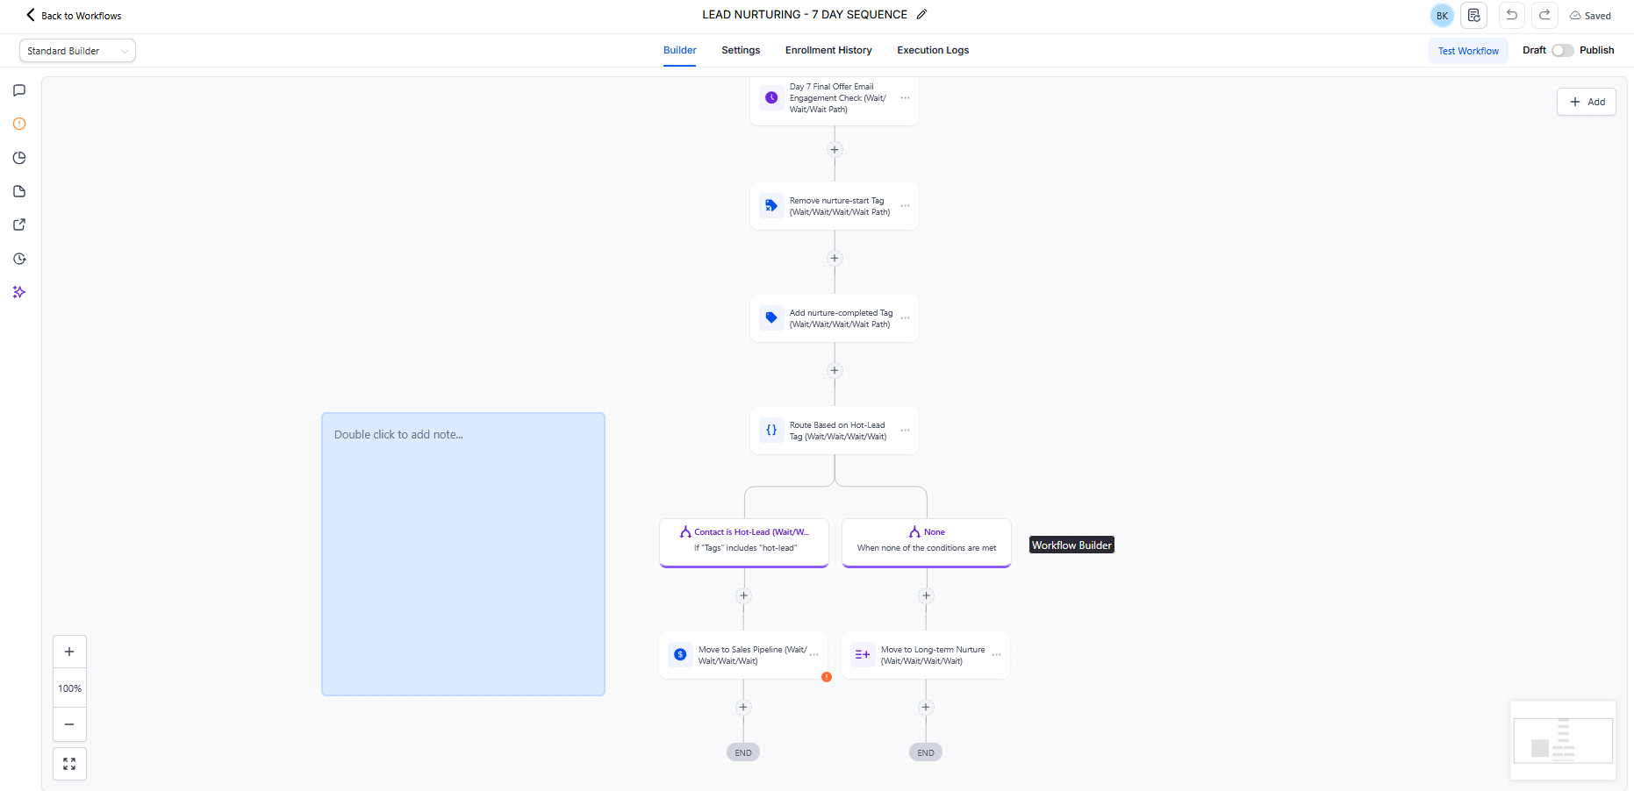Open the Execution Logs tab
This screenshot has width=1634, height=791.
(933, 51)
